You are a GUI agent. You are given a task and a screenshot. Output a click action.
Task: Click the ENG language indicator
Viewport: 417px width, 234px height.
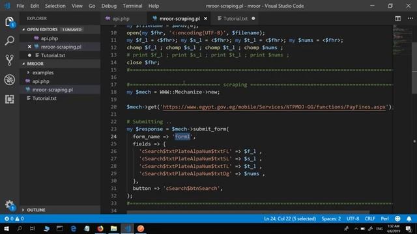pos(379,228)
